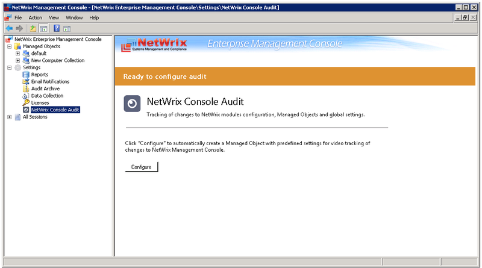
Task: Select NetWrix Enterprise Management Console root
Action: pos(58,39)
